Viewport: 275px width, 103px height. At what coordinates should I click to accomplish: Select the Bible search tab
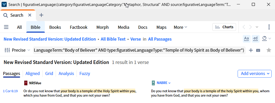(36, 27)
